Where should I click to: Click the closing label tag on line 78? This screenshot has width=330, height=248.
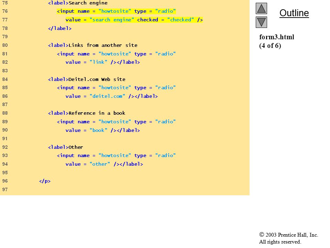[60, 28]
